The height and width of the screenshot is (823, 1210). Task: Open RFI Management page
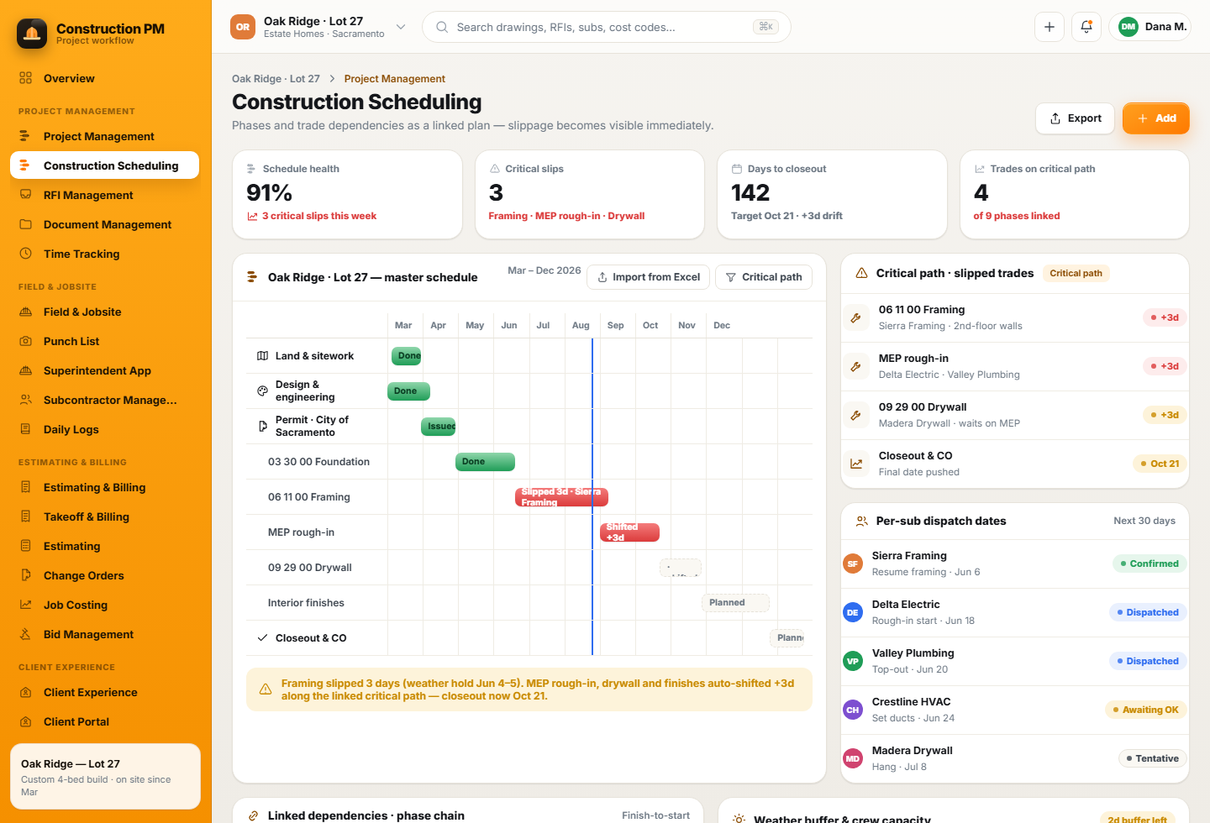coord(104,195)
